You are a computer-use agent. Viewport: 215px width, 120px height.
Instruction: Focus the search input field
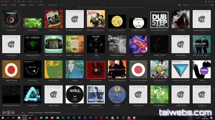click(197, 5)
